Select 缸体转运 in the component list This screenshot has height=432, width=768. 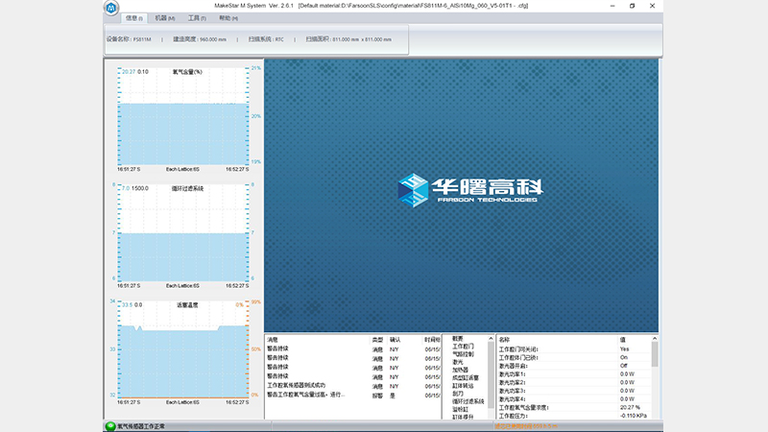(x=463, y=386)
